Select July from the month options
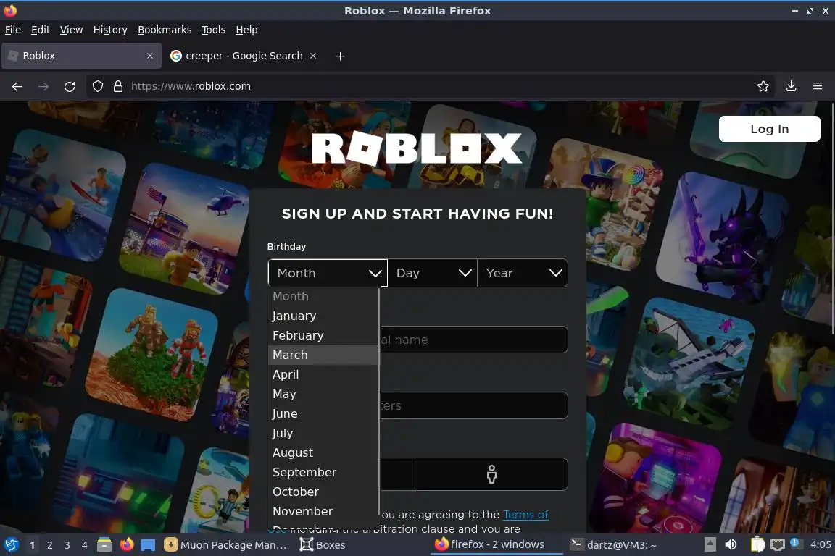This screenshot has width=835, height=556. pos(323,433)
